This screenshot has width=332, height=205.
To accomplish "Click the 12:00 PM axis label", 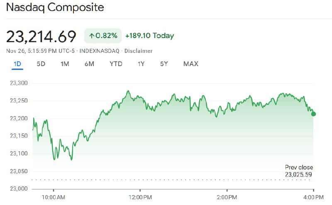I will (x=140, y=196).
